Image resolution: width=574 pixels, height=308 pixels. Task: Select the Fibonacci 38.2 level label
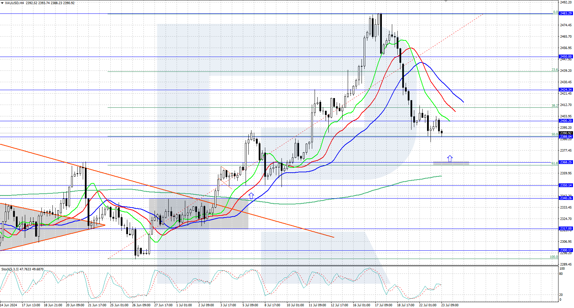click(555, 106)
